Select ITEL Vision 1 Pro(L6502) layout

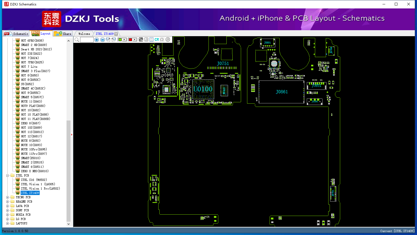[40, 188]
